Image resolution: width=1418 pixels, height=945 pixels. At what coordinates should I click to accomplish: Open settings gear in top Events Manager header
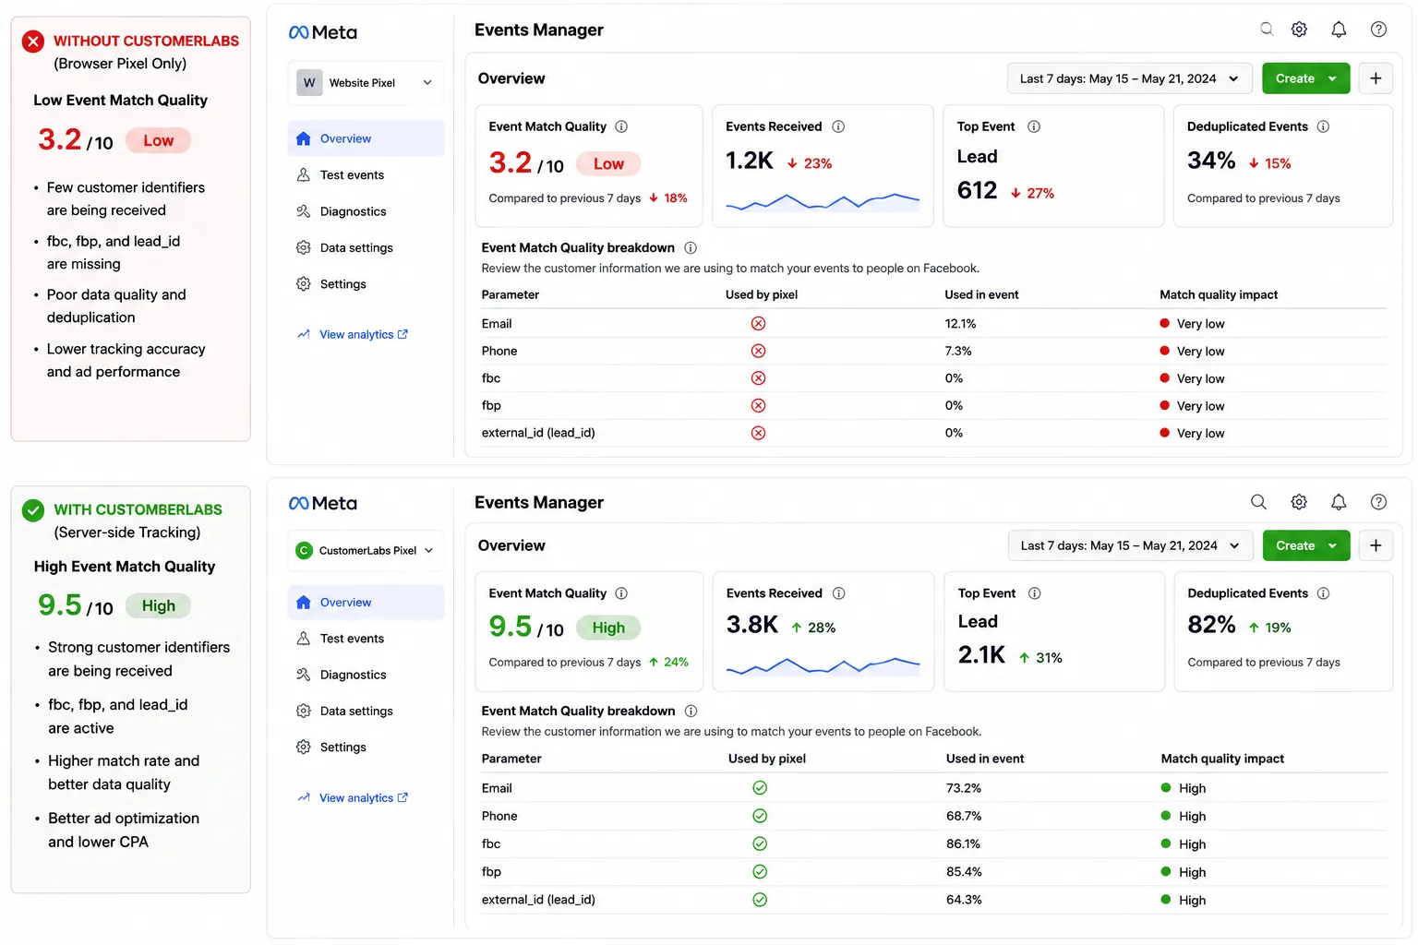[x=1299, y=30]
